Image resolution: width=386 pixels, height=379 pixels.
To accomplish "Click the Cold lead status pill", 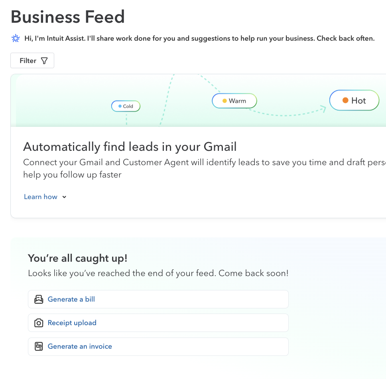I will coord(126,106).
